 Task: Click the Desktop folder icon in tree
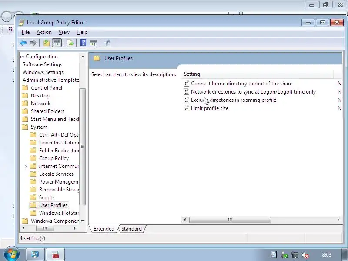pyautogui.click(x=25, y=96)
